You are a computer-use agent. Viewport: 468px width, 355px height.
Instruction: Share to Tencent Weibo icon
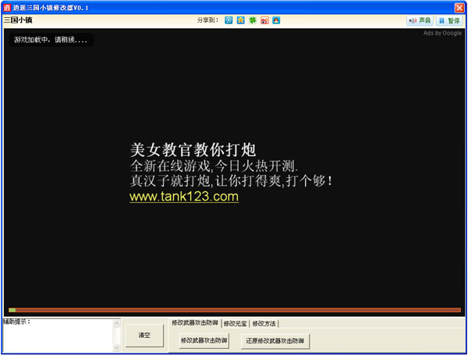[x=229, y=20]
